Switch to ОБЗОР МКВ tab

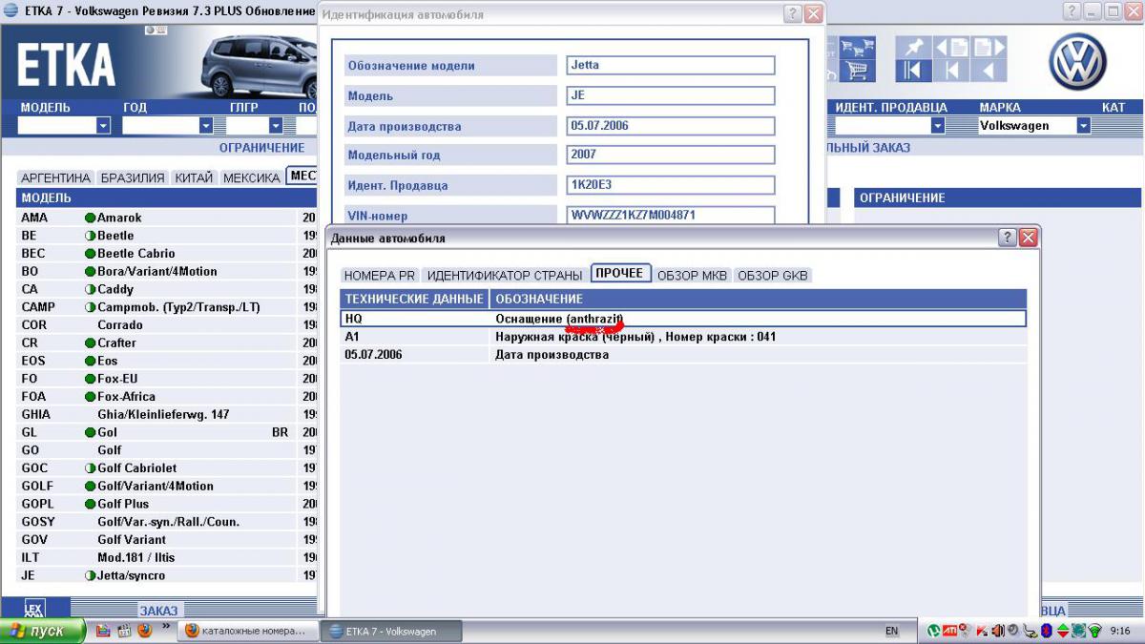coord(693,275)
